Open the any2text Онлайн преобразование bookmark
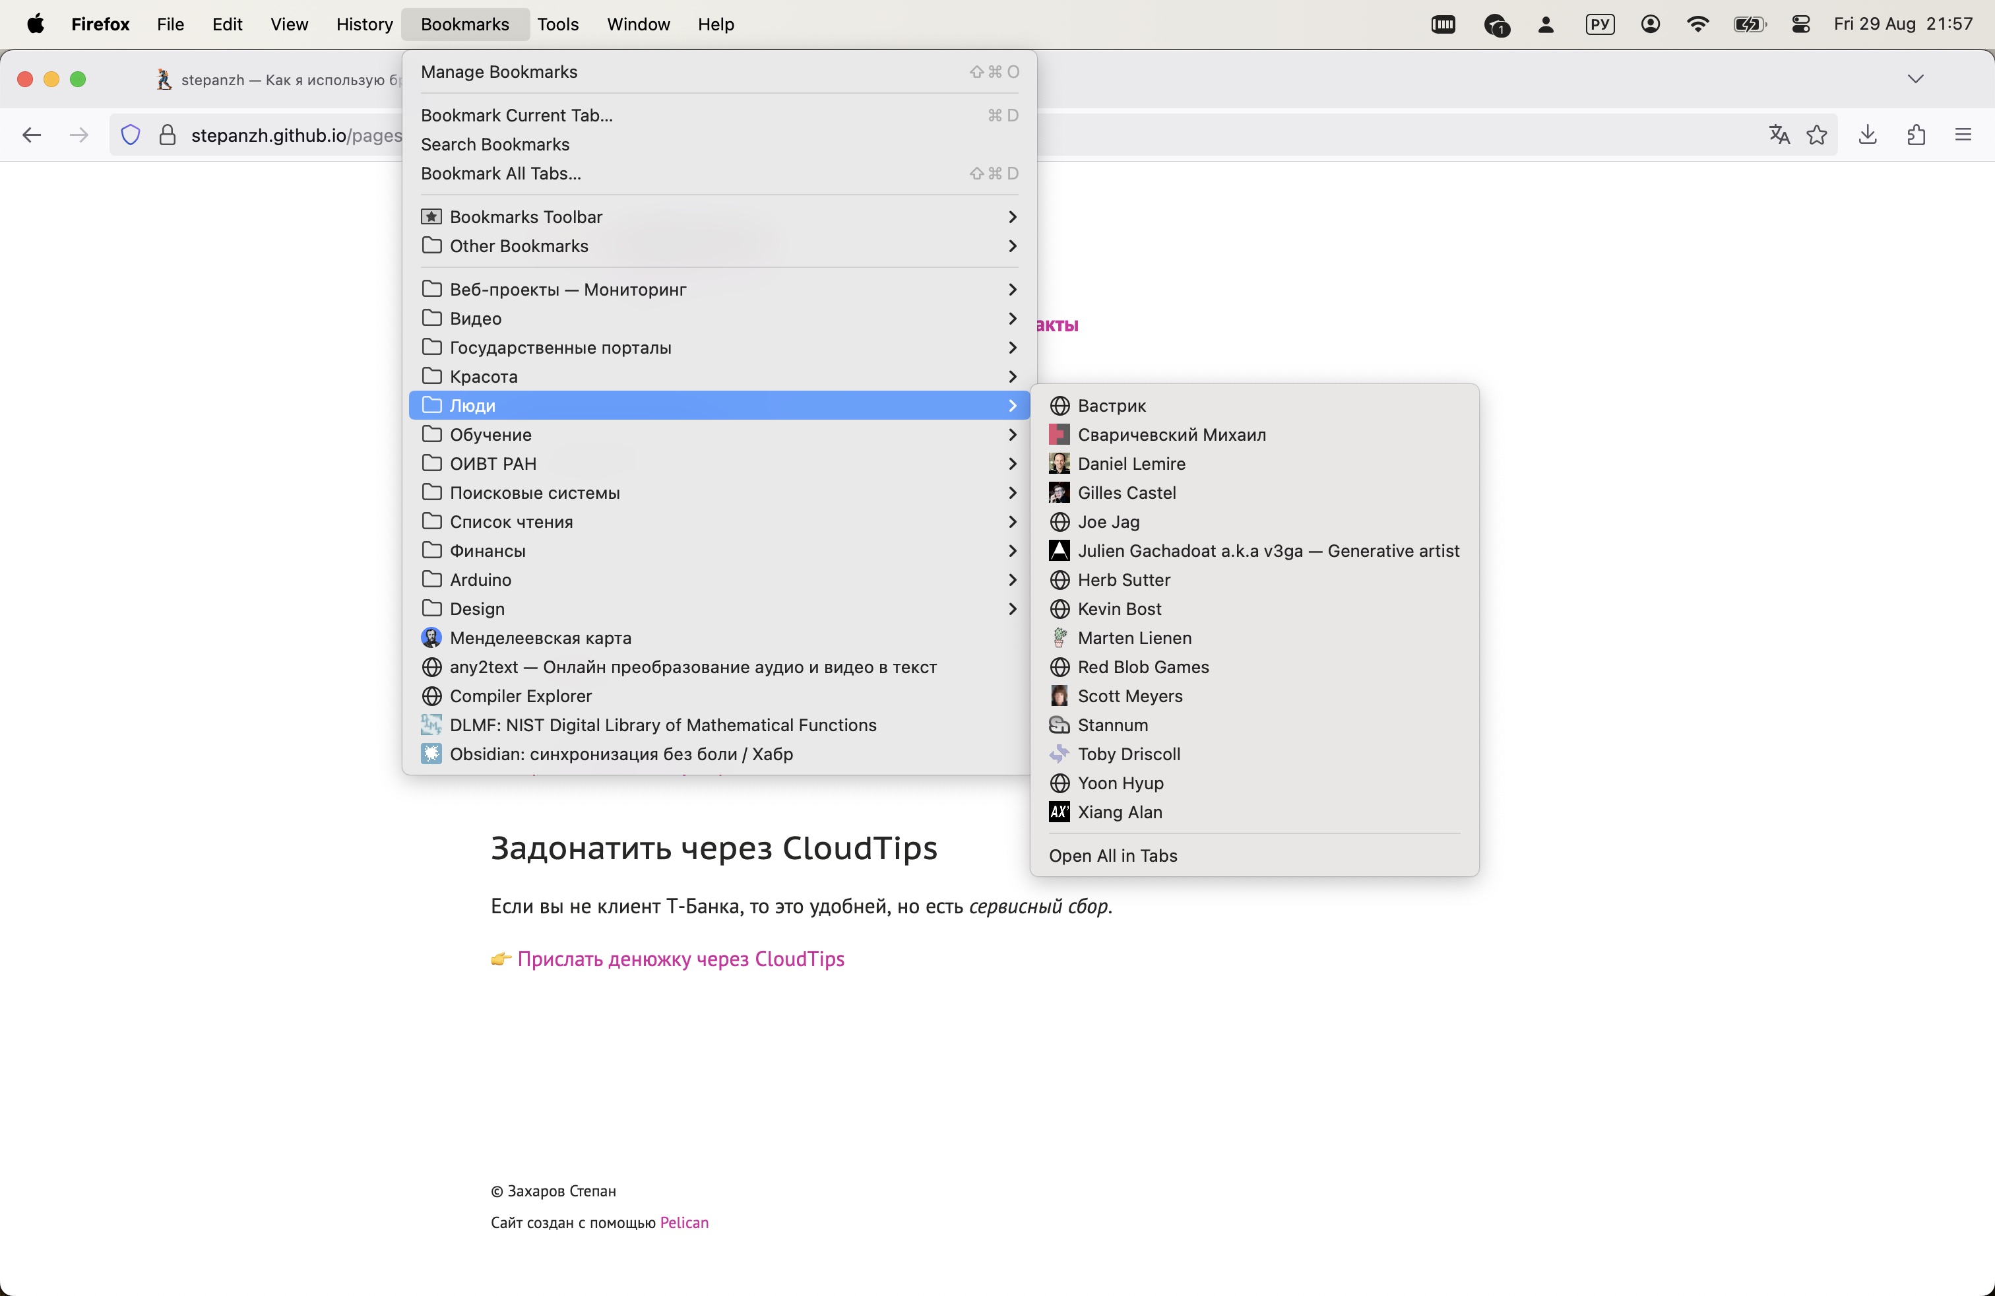The image size is (1995, 1296). pyautogui.click(x=719, y=667)
